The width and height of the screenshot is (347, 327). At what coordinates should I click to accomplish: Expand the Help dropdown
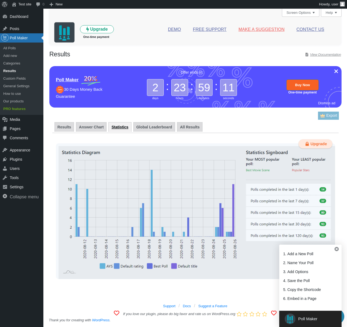(331, 13)
